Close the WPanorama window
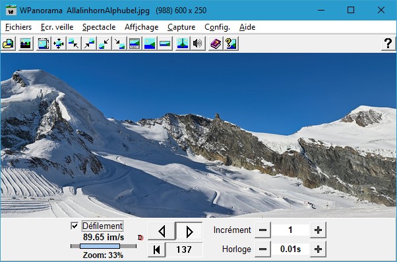397x262 pixels. pyautogui.click(x=381, y=11)
